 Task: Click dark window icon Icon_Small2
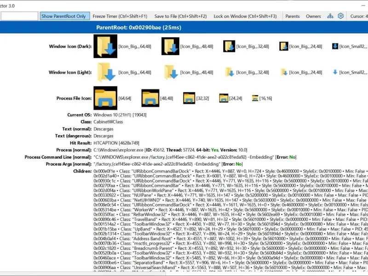click(335, 46)
